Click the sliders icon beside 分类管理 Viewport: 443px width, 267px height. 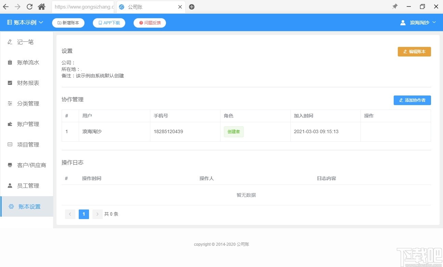pos(10,104)
